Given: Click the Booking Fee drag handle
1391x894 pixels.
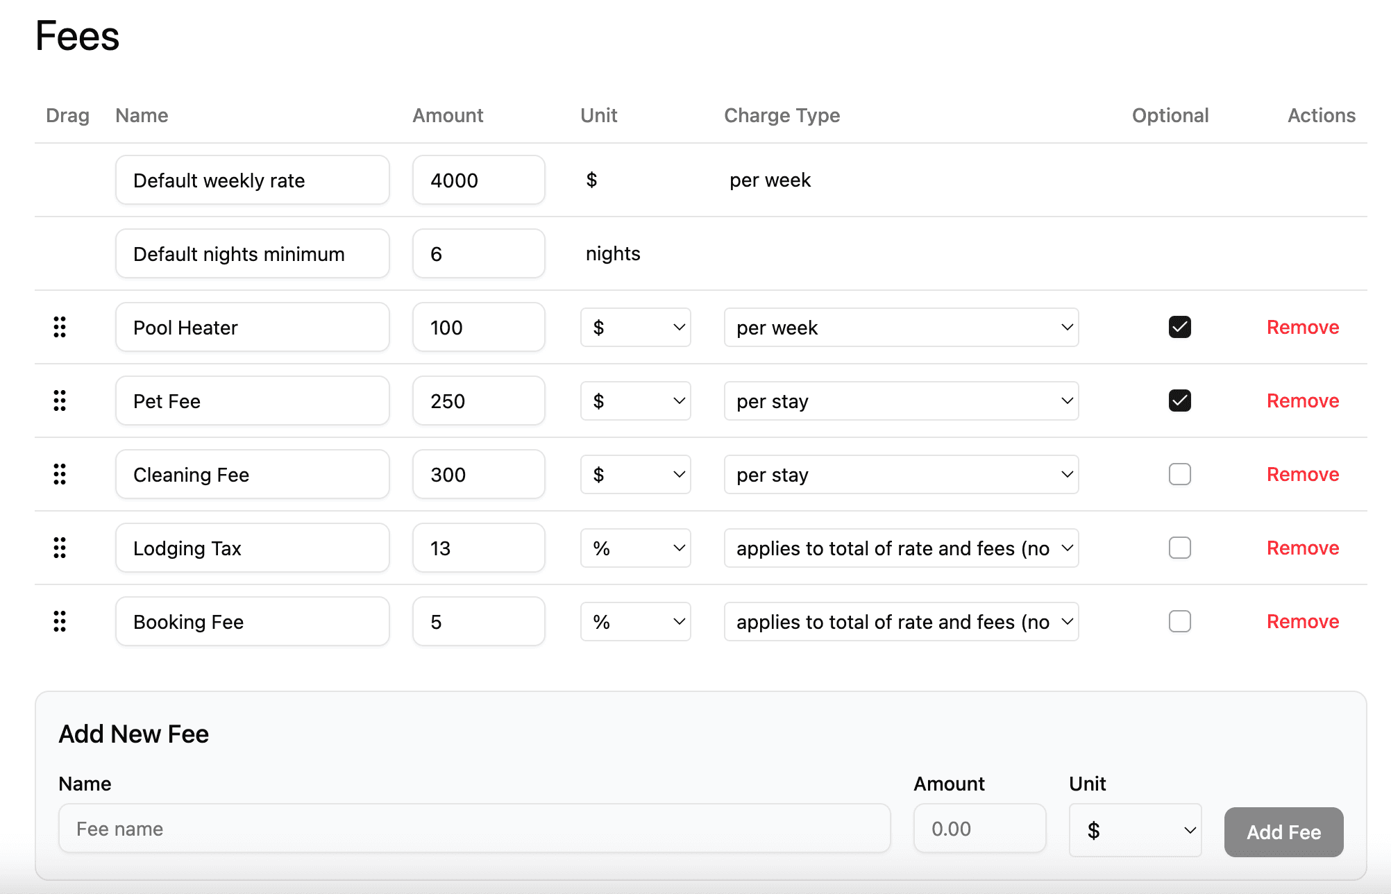Looking at the screenshot, I should tap(60, 621).
